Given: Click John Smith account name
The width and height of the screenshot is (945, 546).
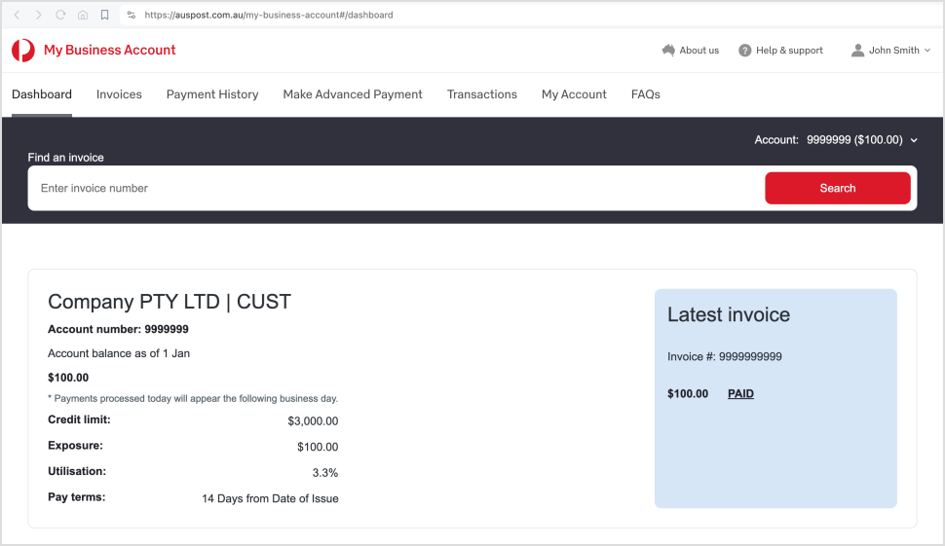Looking at the screenshot, I should 893,51.
